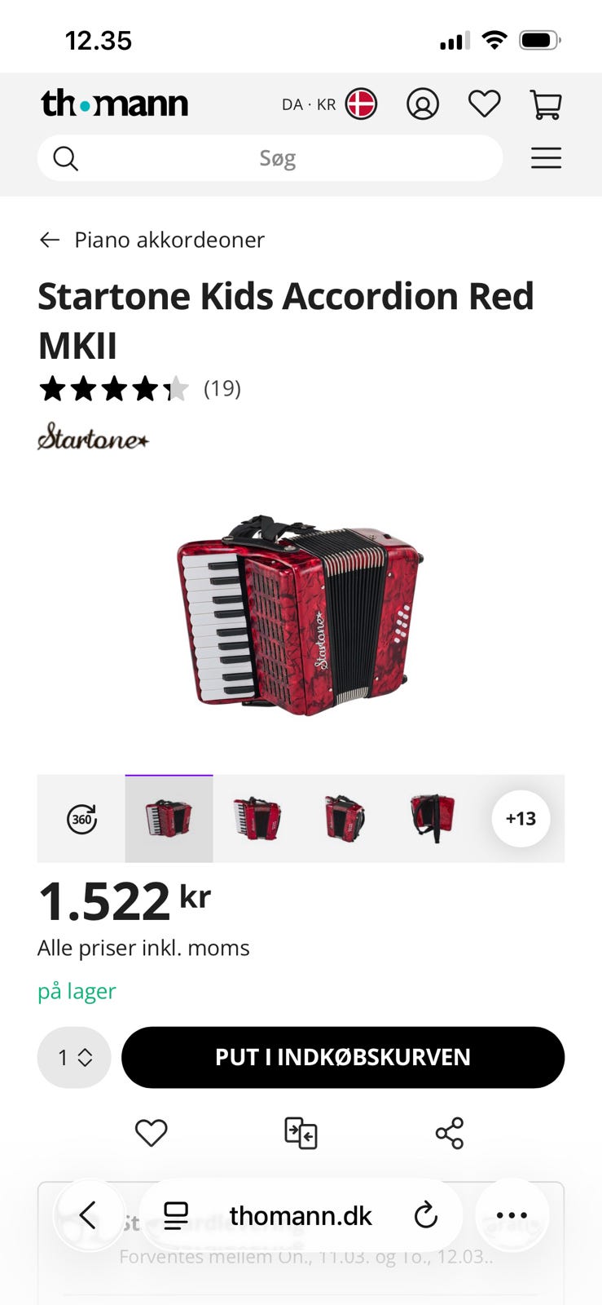Open the 19 customer reviews

pyautogui.click(x=222, y=388)
